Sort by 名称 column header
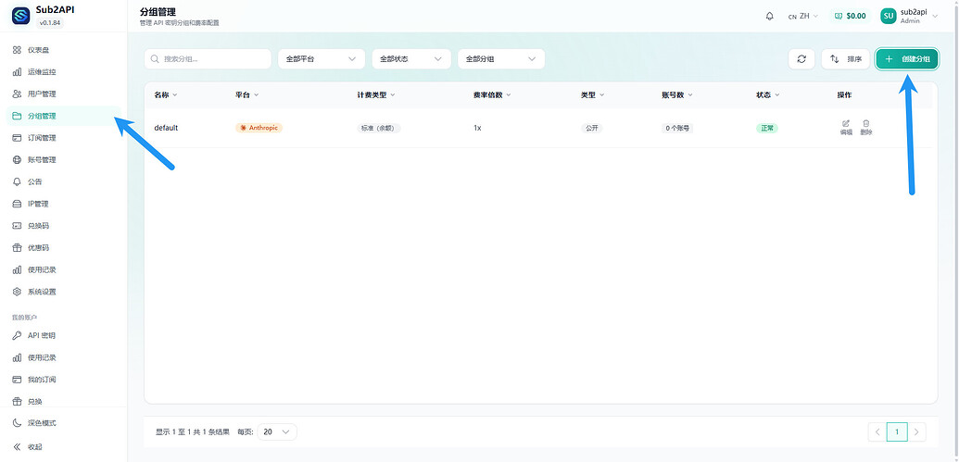The height and width of the screenshot is (462, 959). click(x=166, y=95)
